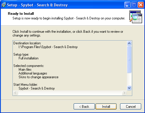
Task: Click the vertical scrollbar track below thumb
Action: point(129,79)
